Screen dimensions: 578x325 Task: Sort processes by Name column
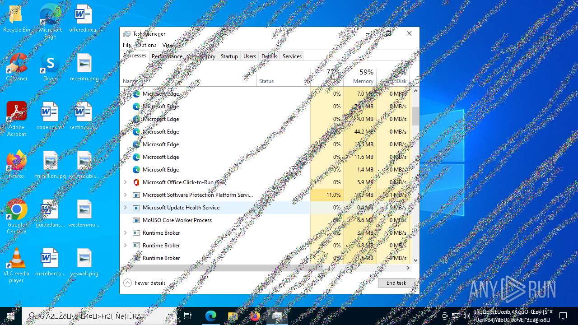[x=188, y=76]
